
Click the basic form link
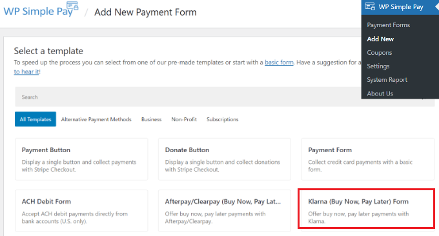279,63
